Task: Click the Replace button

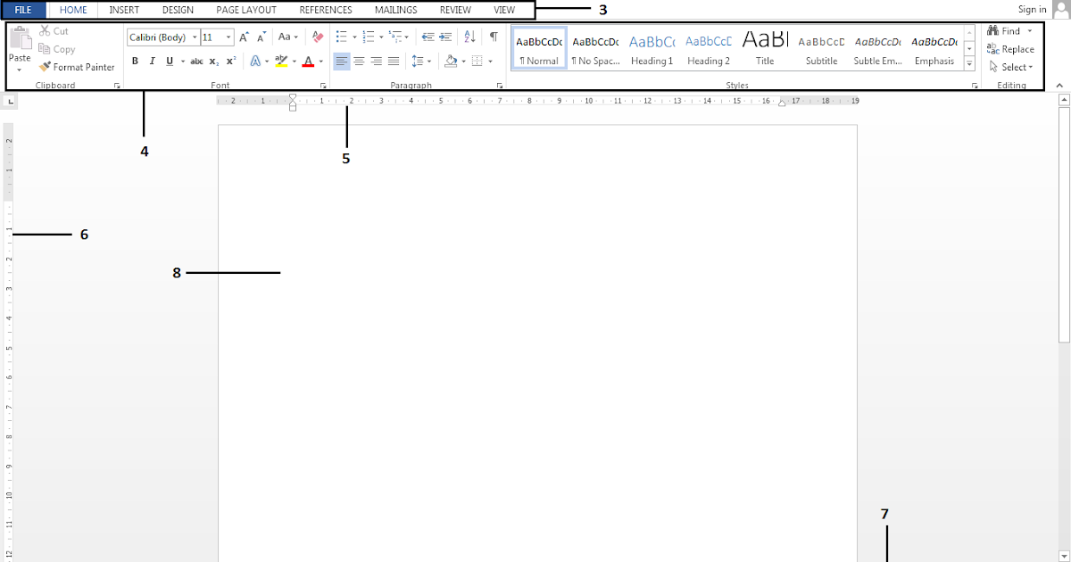Action: coord(1010,49)
